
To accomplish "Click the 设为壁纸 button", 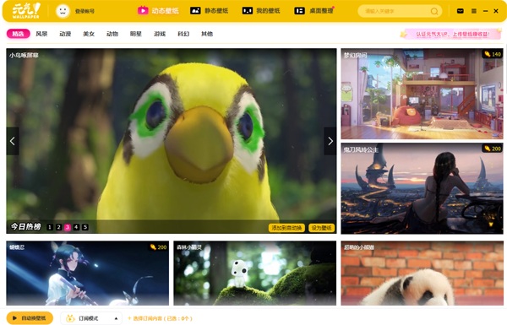I will click(321, 228).
